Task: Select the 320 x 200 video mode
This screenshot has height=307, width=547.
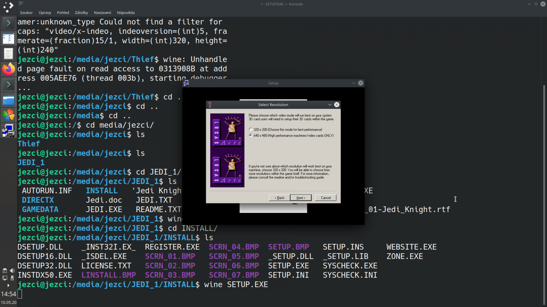Action: [x=250, y=130]
